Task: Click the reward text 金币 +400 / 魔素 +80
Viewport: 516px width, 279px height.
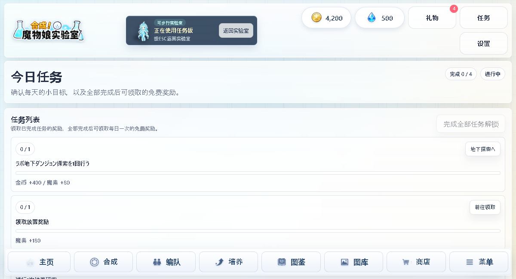Action: tap(43, 182)
